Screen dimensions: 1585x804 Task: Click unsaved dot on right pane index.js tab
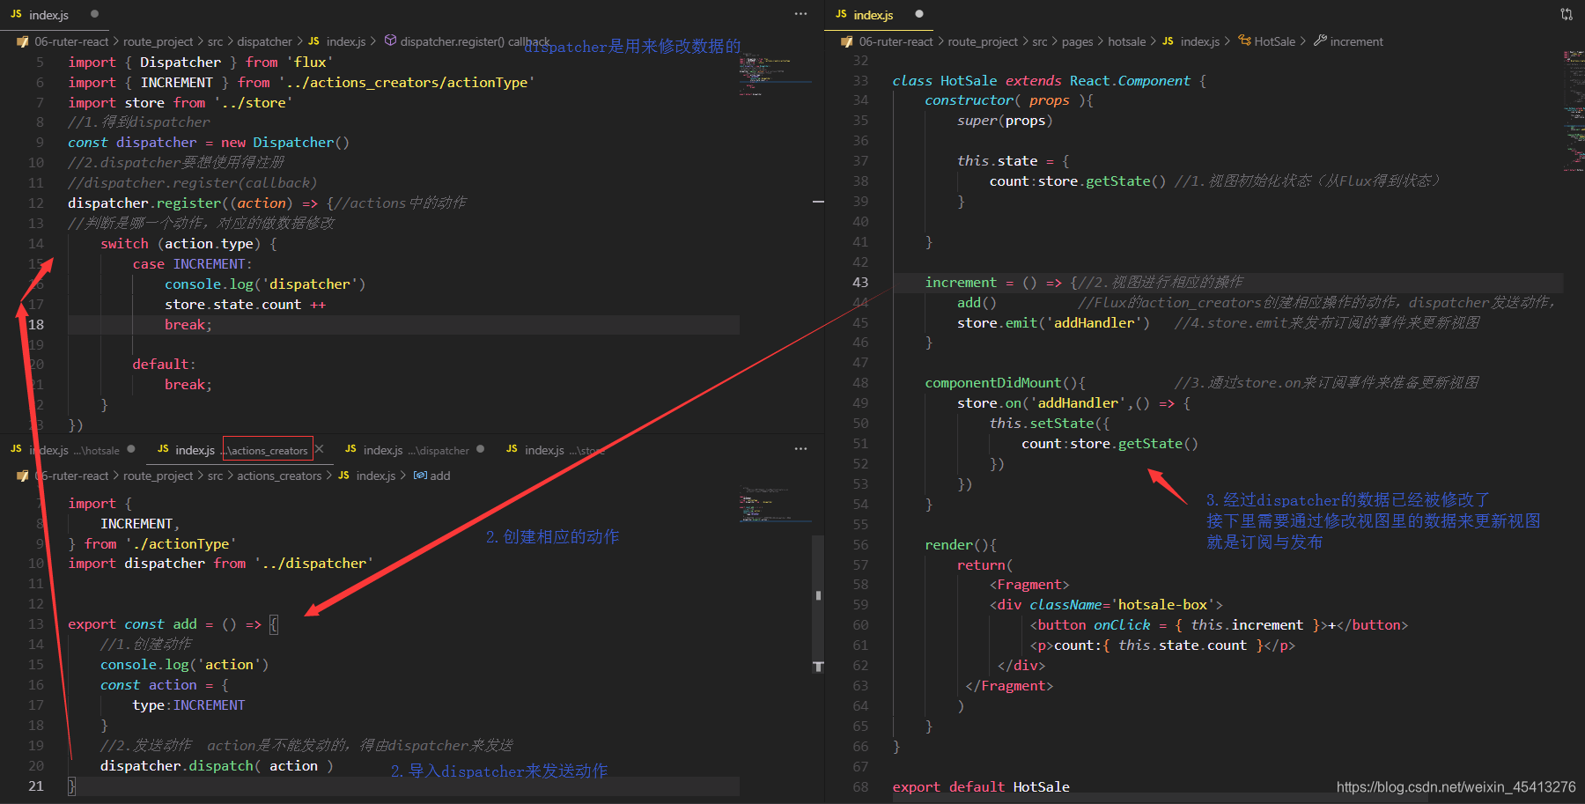pyautogui.click(x=918, y=14)
